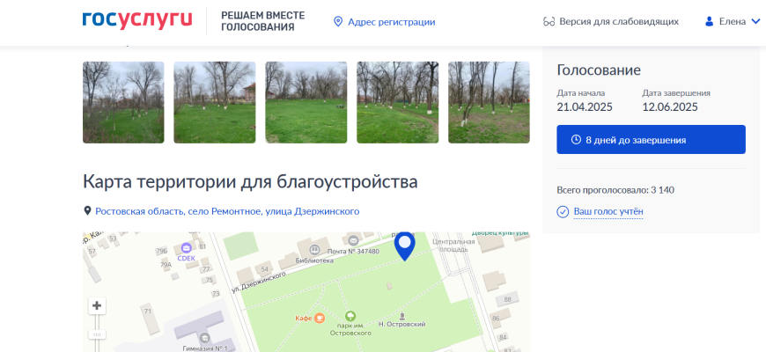Click the Почта № 347480 mail icon
The image size is (766, 352).
pyautogui.click(x=353, y=239)
